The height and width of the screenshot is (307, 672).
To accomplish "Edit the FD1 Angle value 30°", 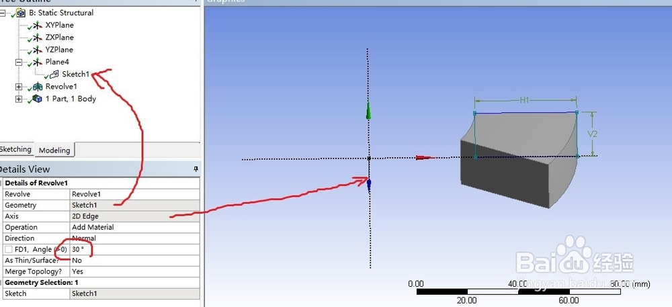I will 134,249.
